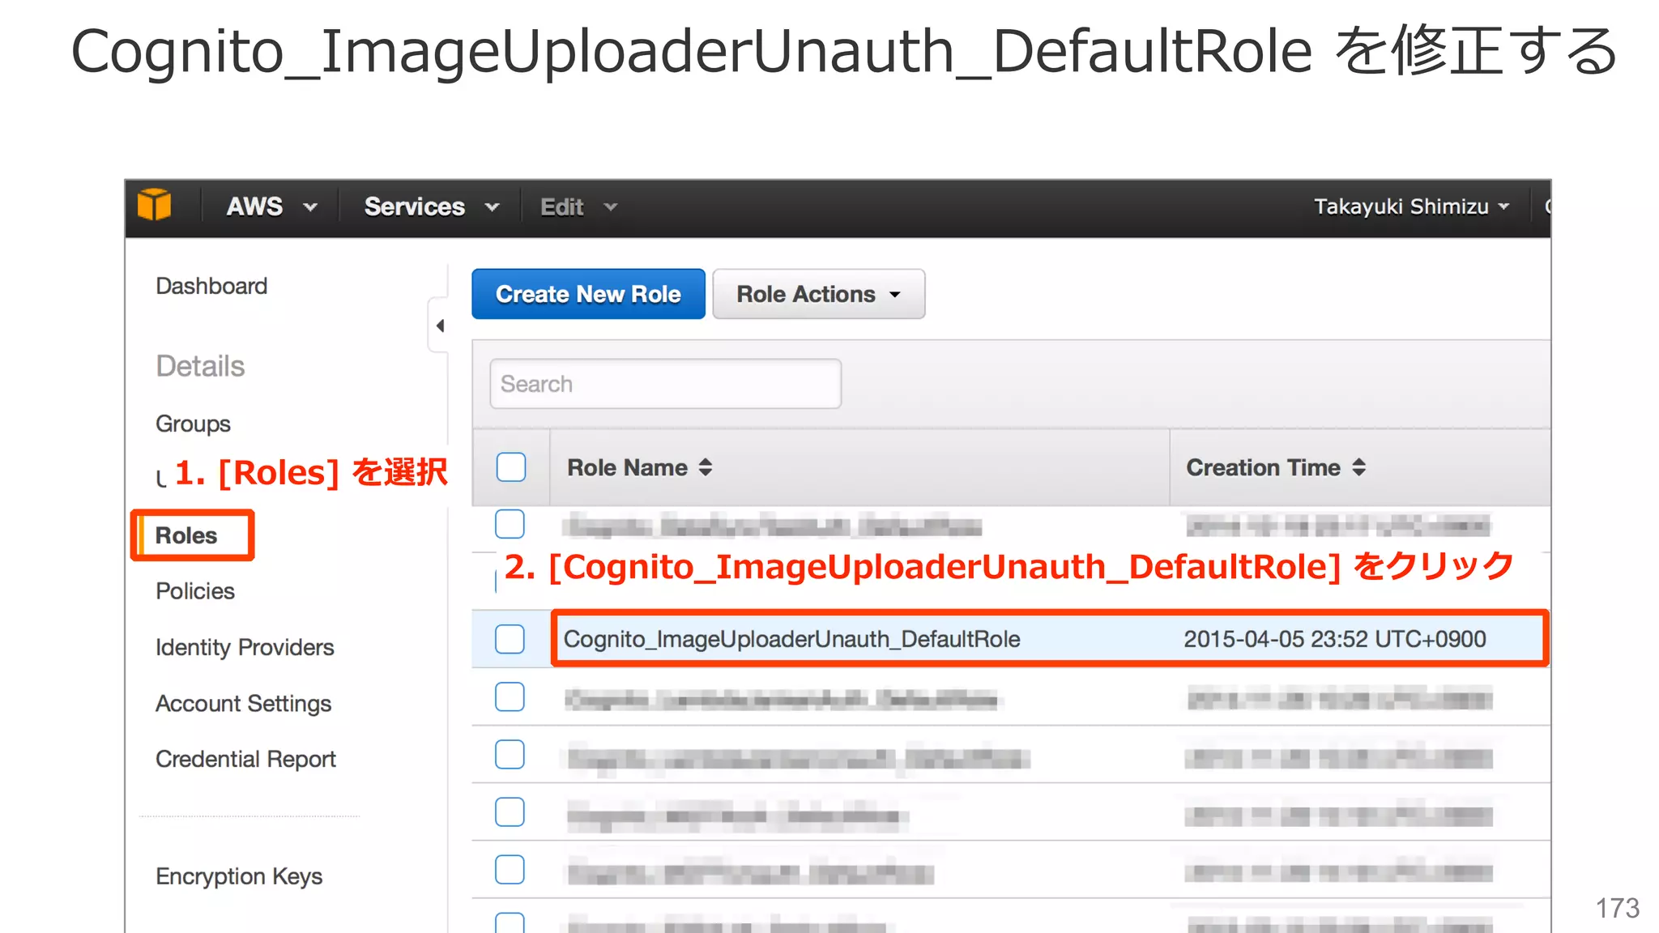Check the row checkbox just below ImageUploaderUnauth row
This screenshot has height=933, width=1659.
click(510, 697)
